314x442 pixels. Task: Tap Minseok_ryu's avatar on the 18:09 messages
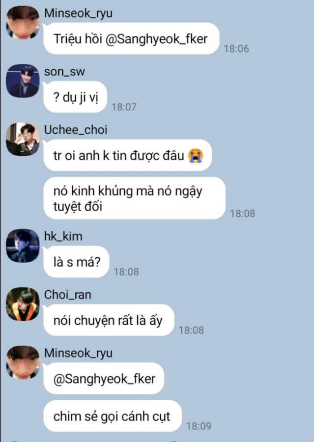tap(23, 362)
